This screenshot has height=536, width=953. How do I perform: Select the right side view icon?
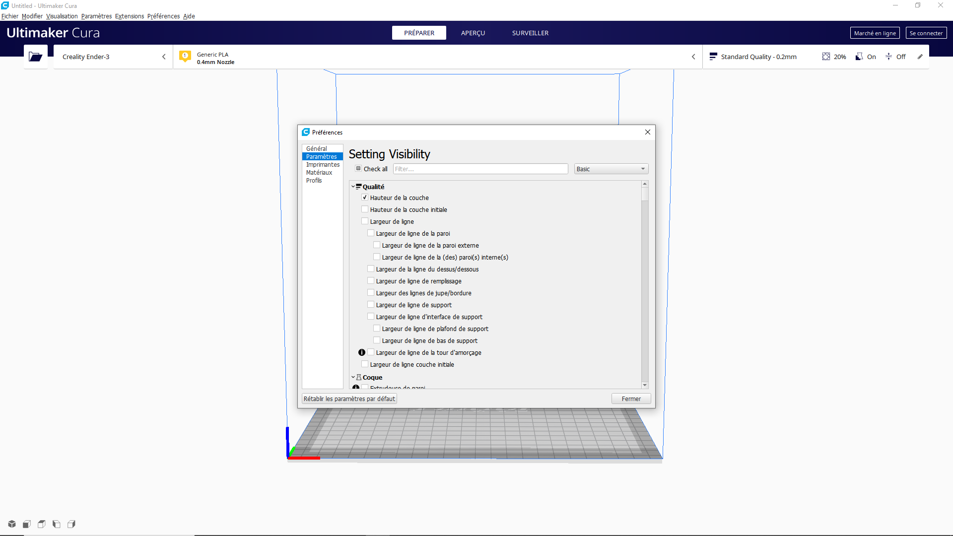pos(71,524)
